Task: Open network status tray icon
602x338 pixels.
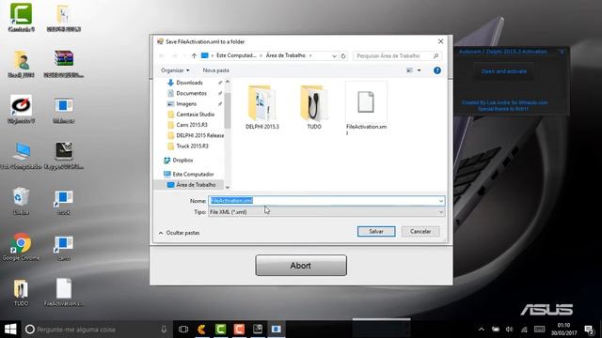Action: point(524,330)
